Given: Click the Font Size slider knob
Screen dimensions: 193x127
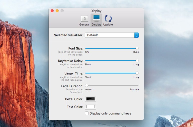Looking at the screenshot, I should [x=137, y=48].
